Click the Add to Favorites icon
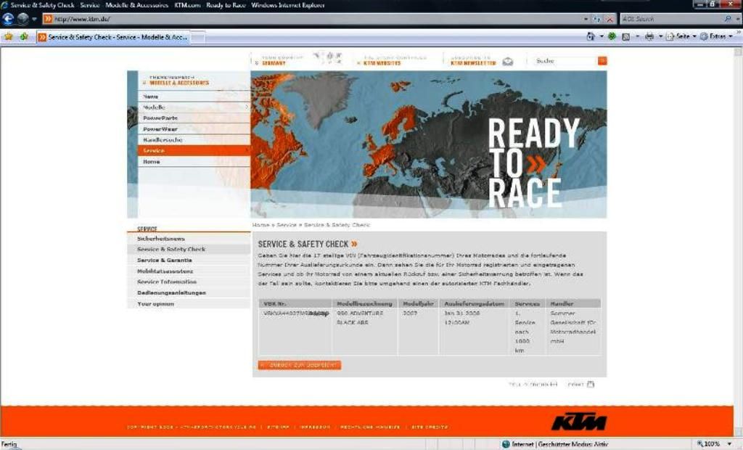The image size is (743, 450). tap(24, 36)
